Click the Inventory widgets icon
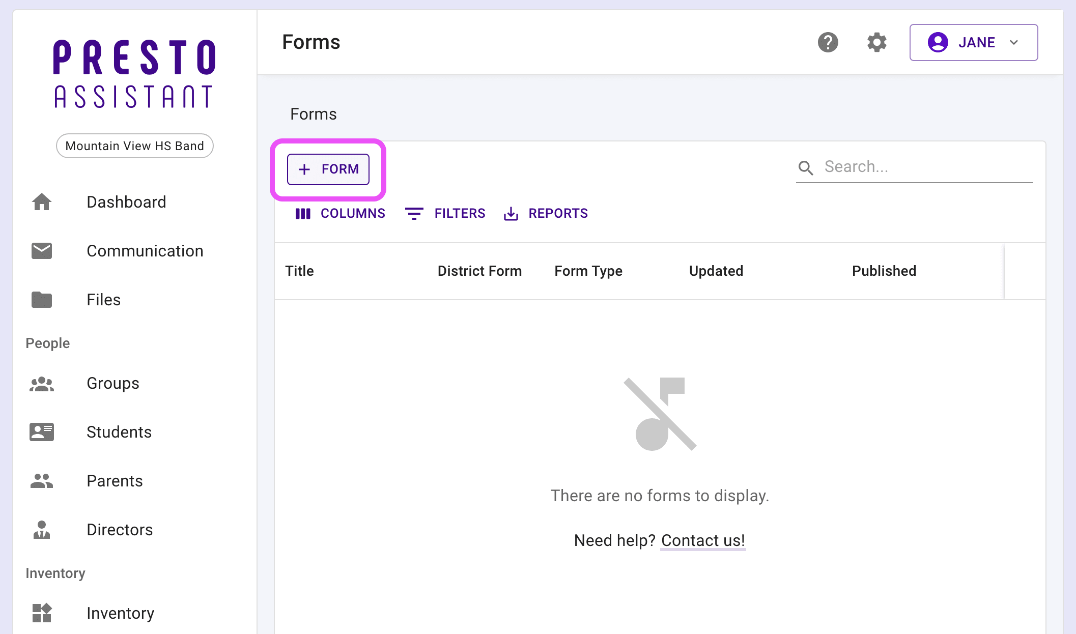Screen dimensions: 1076x634 [42, 613]
